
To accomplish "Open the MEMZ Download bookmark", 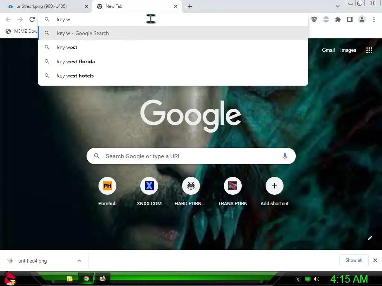I will click(22, 31).
